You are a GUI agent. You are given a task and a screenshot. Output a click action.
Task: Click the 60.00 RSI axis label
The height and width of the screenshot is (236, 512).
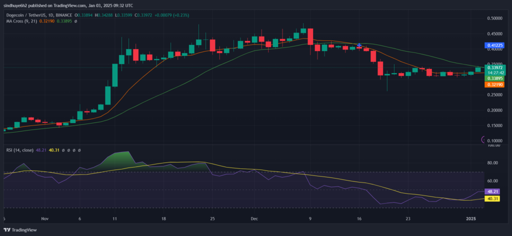tap(492, 181)
